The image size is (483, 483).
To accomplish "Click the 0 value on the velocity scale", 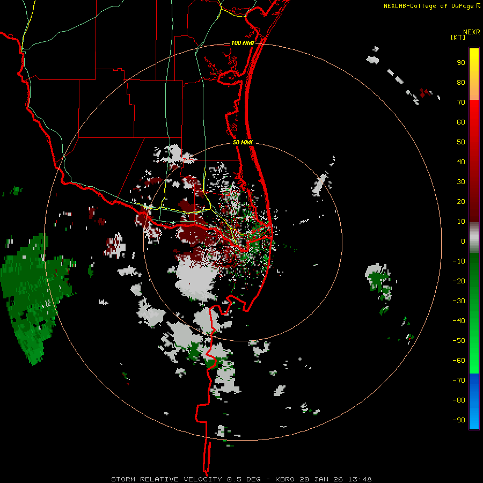I will 463,241.
